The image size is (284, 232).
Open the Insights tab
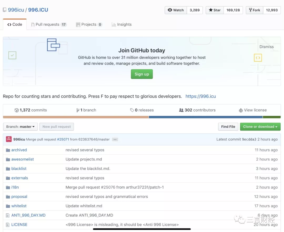tap(122, 24)
